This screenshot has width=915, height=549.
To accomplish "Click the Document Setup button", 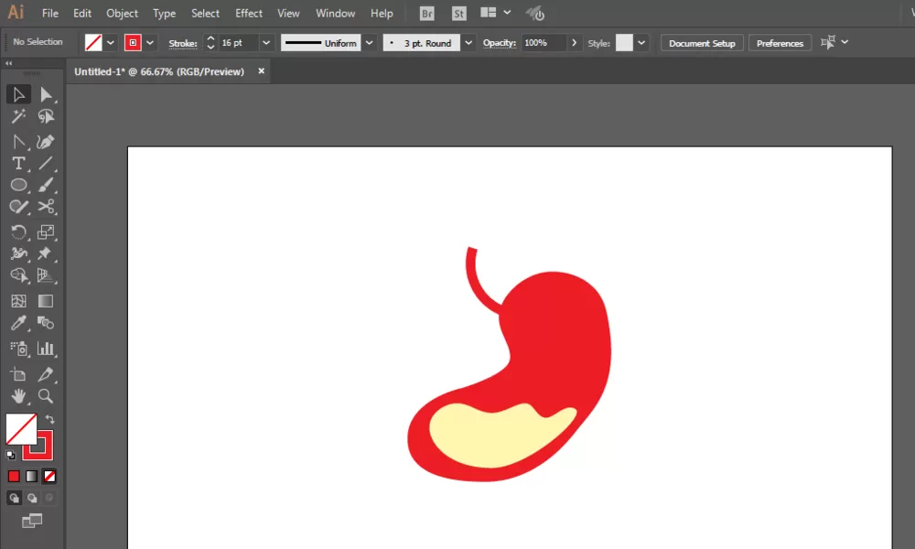I will pyautogui.click(x=702, y=43).
